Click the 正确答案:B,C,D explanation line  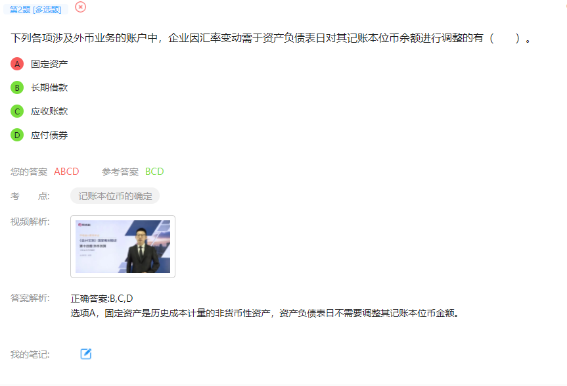[102, 299]
